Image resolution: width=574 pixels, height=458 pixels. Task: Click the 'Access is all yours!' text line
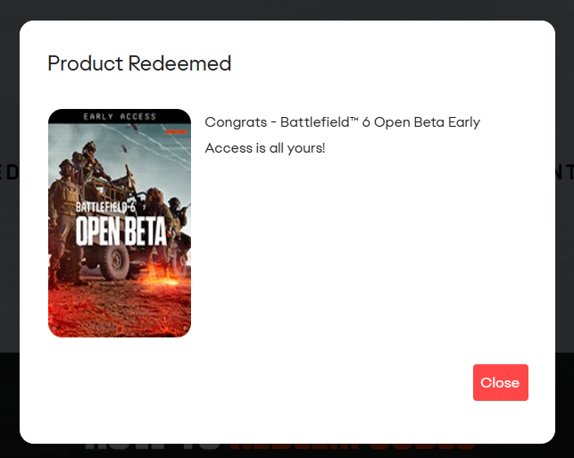[x=264, y=148]
